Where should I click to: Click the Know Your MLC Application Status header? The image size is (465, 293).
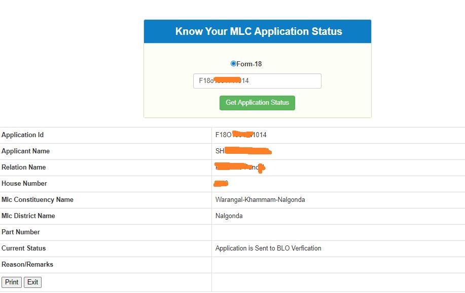pos(257,31)
